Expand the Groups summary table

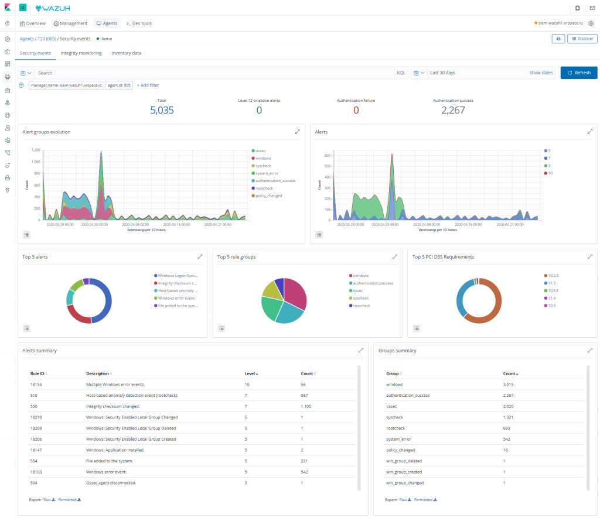pos(589,351)
